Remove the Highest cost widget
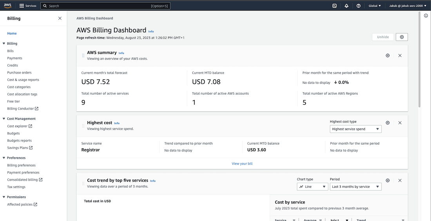The height and width of the screenshot is (221, 431). click(400, 123)
